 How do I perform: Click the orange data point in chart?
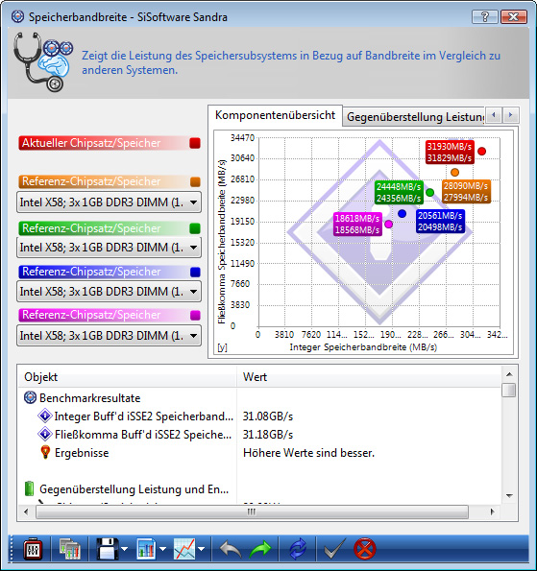pyautogui.click(x=454, y=172)
